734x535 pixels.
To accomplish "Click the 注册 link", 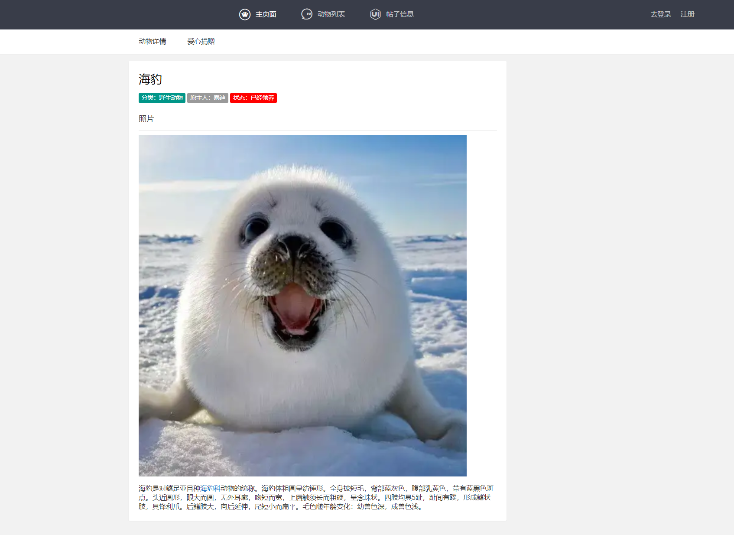I will pos(688,14).
